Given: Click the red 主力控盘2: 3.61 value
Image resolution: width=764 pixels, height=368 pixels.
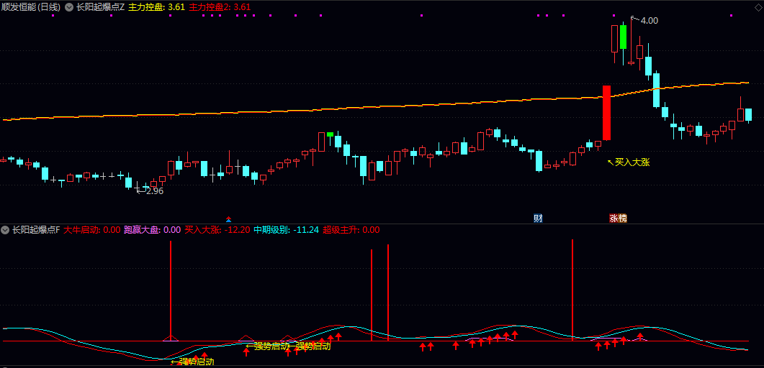Looking at the screenshot, I should 219,7.
